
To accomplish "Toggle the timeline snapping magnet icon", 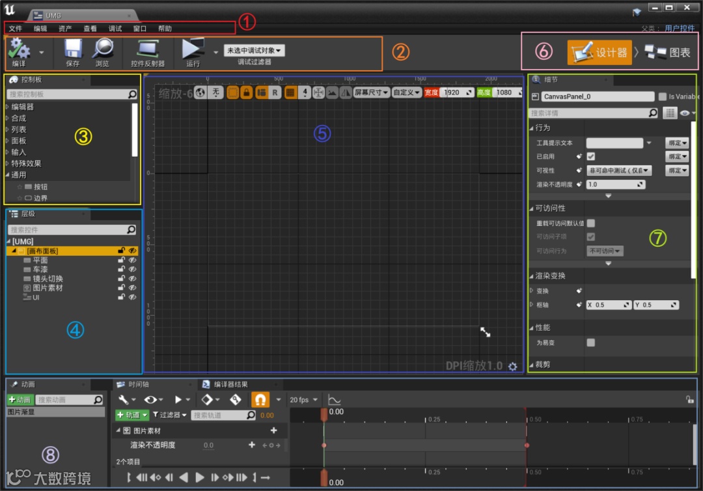I will pos(260,399).
